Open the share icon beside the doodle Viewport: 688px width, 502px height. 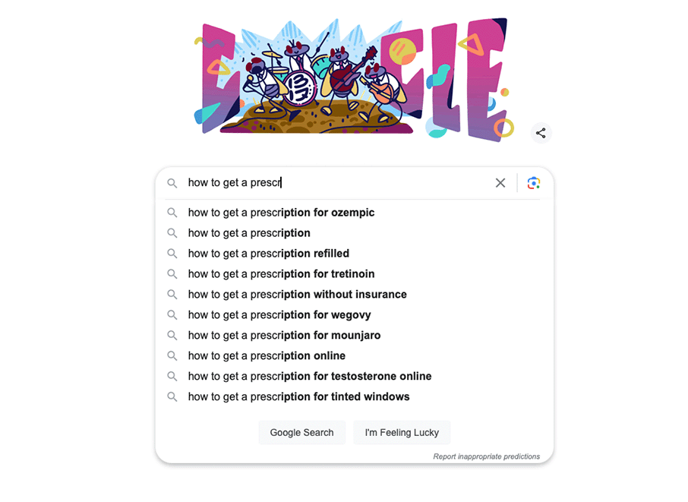541,133
